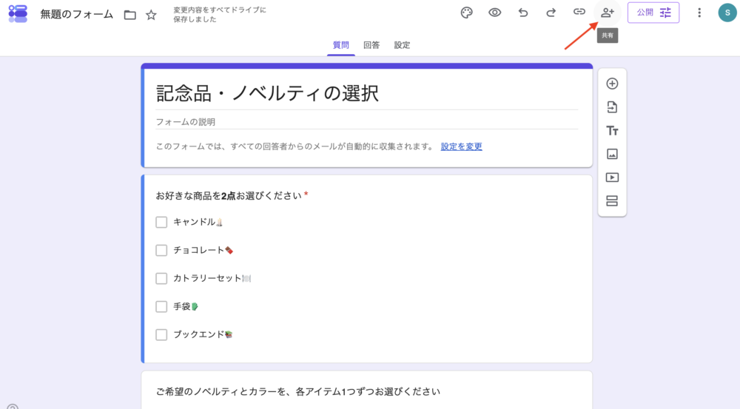Click the 変更内容をすべてドライブに保存しました status
This screenshot has width=740, height=409.
[x=220, y=15]
